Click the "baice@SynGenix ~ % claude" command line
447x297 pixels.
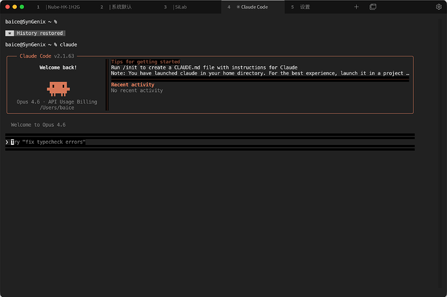tap(41, 45)
